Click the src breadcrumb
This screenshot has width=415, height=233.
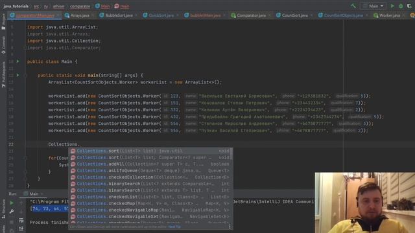click(x=36, y=6)
